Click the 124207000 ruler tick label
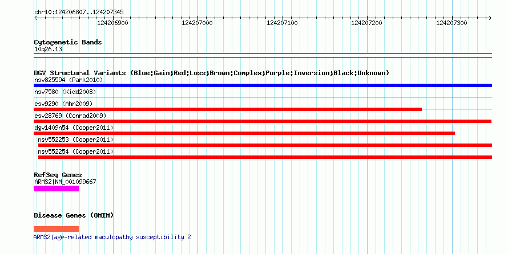This screenshot has height=254, width=508. coord(197,23)
